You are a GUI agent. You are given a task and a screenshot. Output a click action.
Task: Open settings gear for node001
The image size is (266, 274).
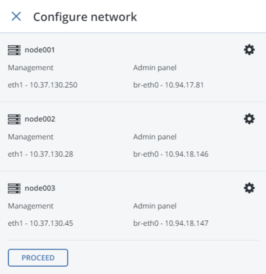[x=249, y=50]
